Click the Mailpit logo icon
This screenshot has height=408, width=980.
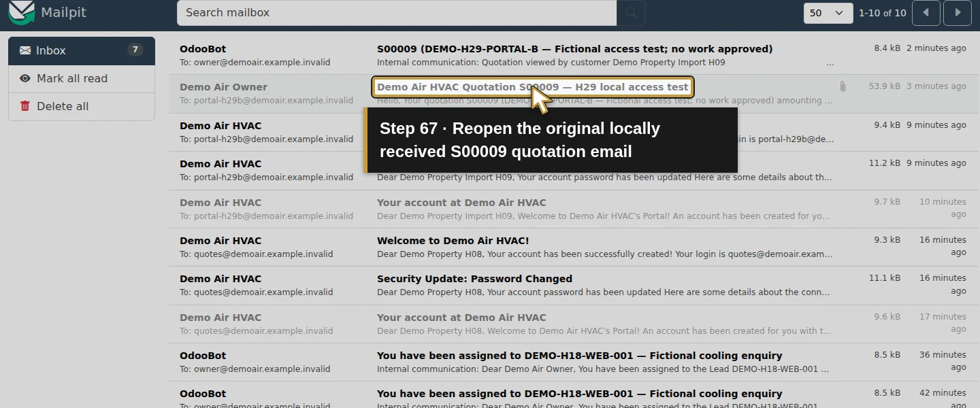(x=22, y=12)
